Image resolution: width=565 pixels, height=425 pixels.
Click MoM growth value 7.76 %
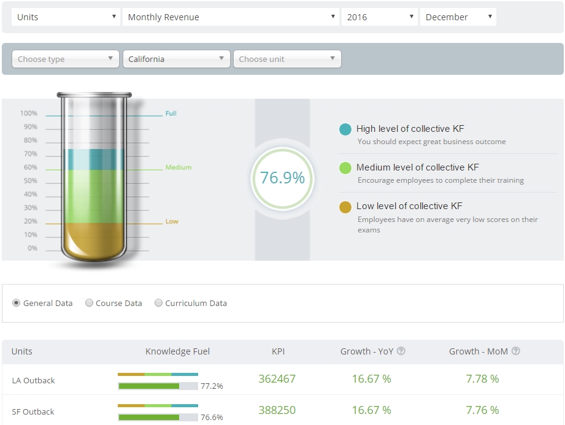pyautogui.click(x=482, y=410)
